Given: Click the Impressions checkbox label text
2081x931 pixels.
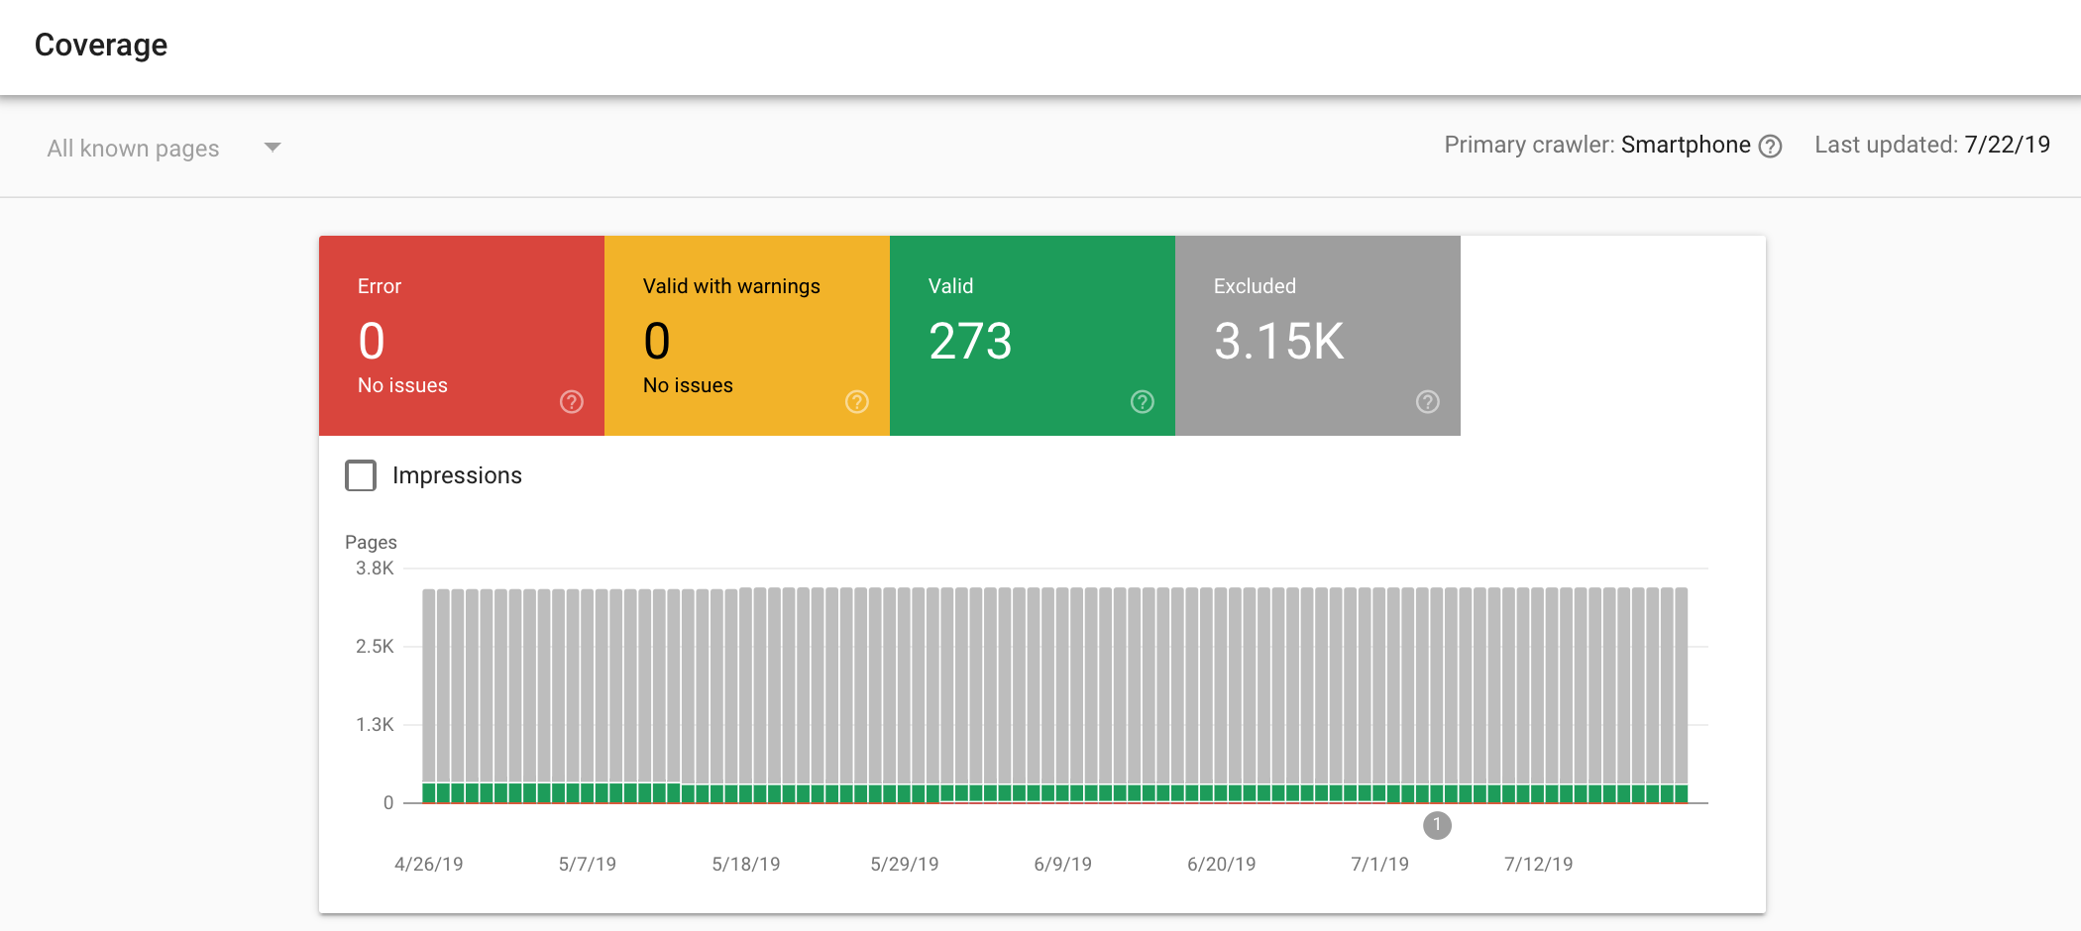Looking at the screenshot, I should 457,475.
